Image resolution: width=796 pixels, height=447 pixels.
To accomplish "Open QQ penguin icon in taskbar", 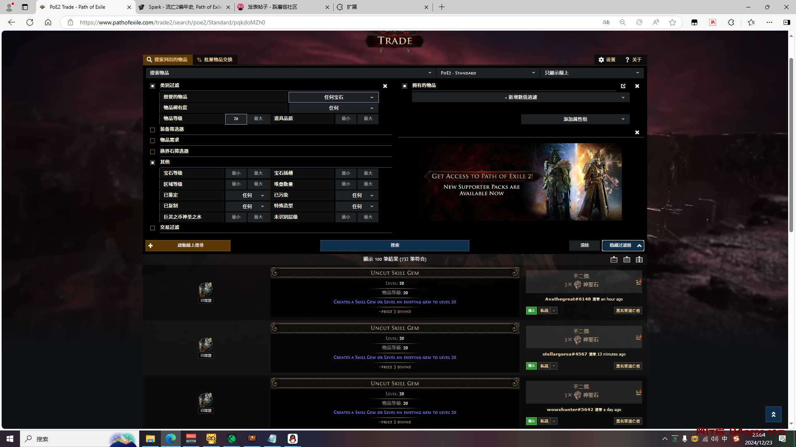I will (x=293, y=439).
